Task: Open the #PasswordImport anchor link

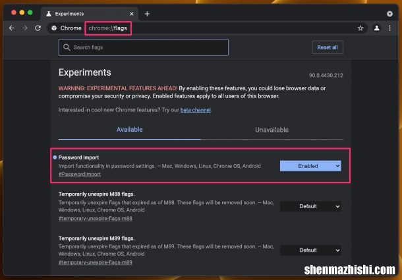Action: point(80,175)
